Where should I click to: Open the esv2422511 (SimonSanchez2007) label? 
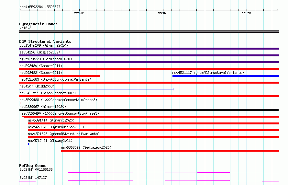coord(48,93)
